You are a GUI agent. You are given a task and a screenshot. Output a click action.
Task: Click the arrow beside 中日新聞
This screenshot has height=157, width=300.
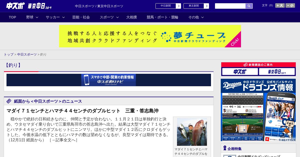point(178,6)
